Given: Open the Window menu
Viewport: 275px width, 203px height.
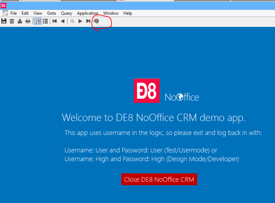Looking at the screenshot, I should [111, 13].
